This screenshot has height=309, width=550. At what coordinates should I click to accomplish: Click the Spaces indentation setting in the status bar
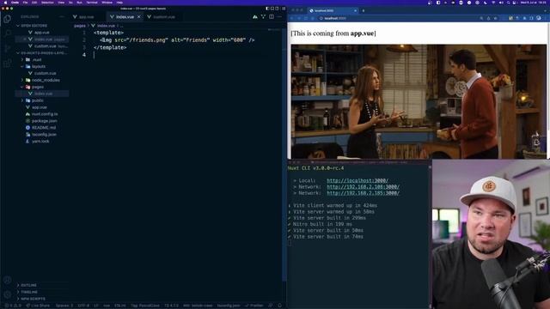[x=64, y=306]
